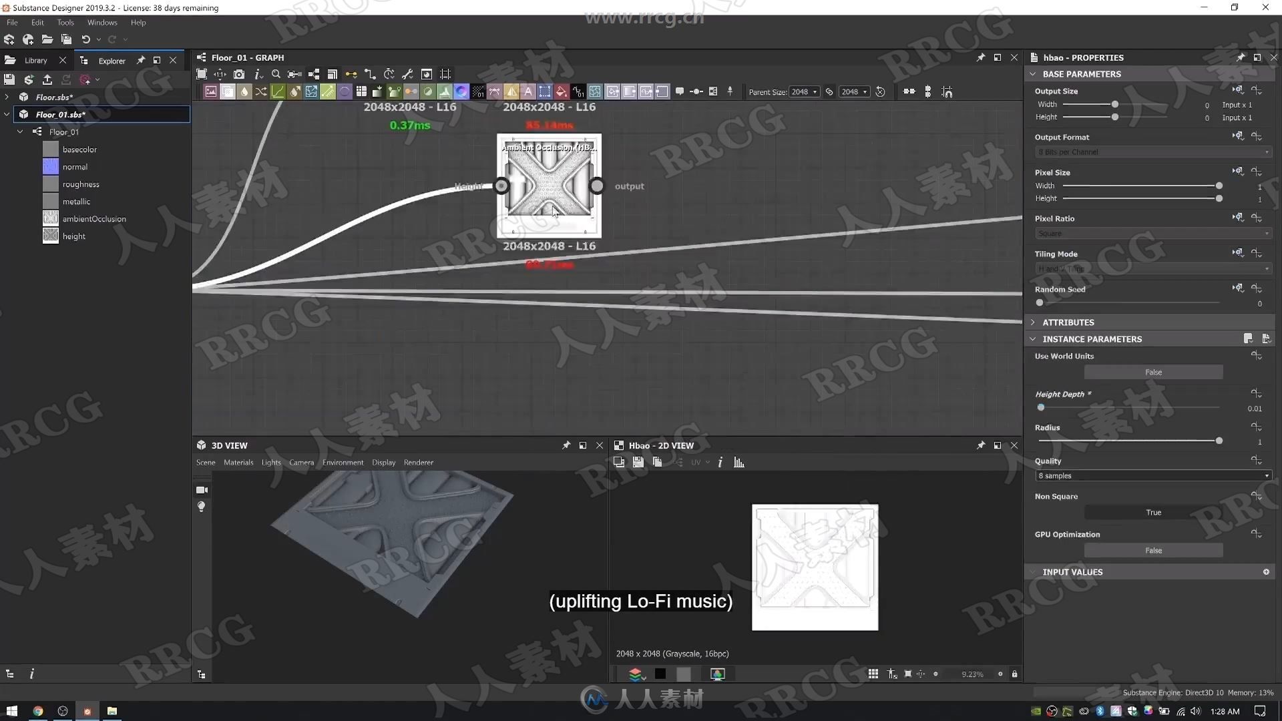
Task: Click histogram icon in 2D view toolbar
Action: (x=739, y=463)
